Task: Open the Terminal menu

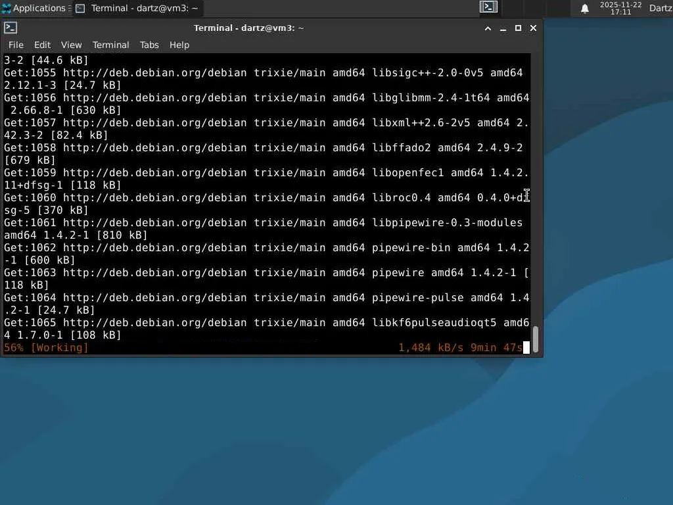Action: point(110,45)
